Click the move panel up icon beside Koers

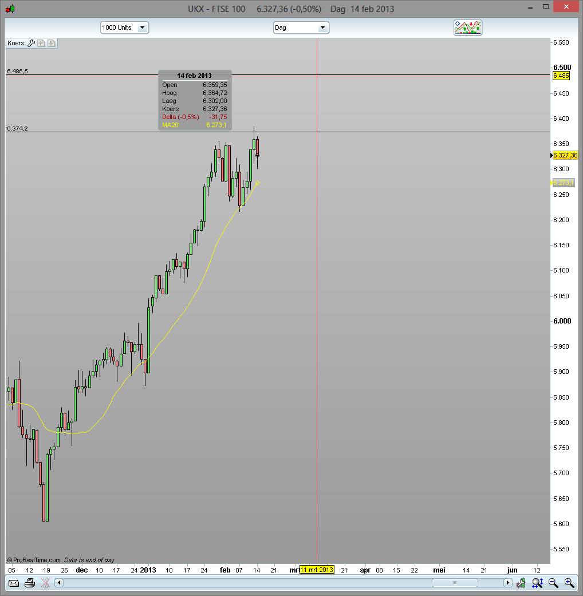[x=41, y=43]
